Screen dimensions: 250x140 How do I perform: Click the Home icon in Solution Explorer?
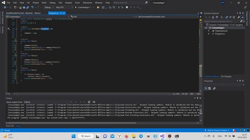pos(213,17)
